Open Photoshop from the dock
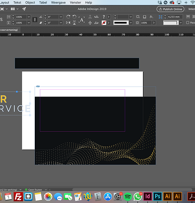The width and height of the screenshot is (195, 203). pyautogui.click(x=158, y=196)
